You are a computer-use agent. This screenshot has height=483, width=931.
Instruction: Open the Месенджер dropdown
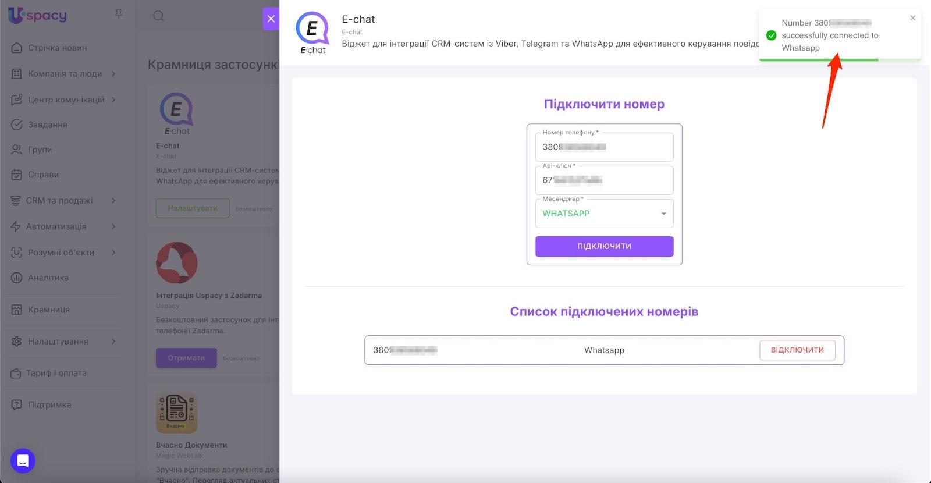[x=604, y=214]
